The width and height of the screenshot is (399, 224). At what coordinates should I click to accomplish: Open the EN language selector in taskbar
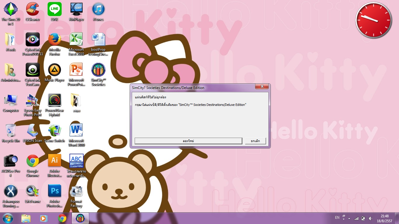click(337, 218)
